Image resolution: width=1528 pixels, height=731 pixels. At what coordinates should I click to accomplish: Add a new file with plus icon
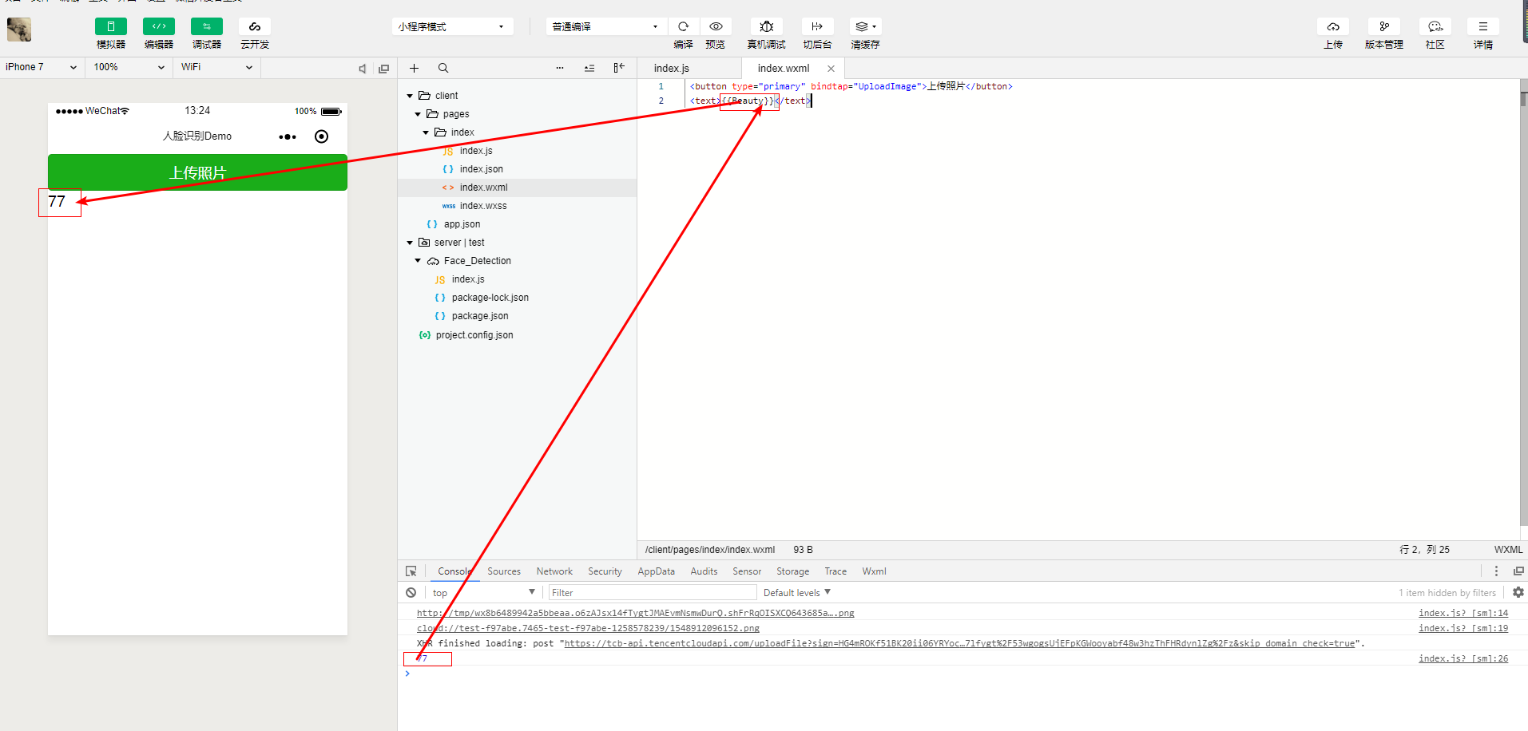(x=414, y=69)
